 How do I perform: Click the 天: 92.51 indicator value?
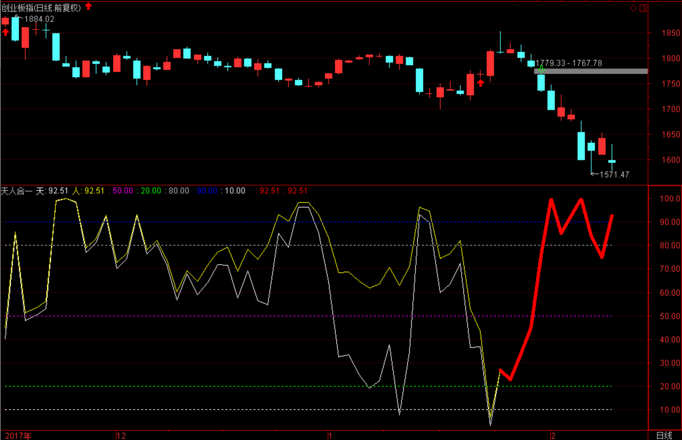[52, 191]
